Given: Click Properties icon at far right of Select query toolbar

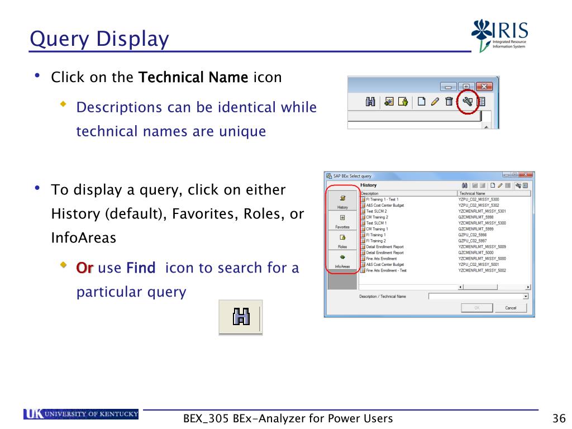Looking at the screenshot, I should (525, 185).
